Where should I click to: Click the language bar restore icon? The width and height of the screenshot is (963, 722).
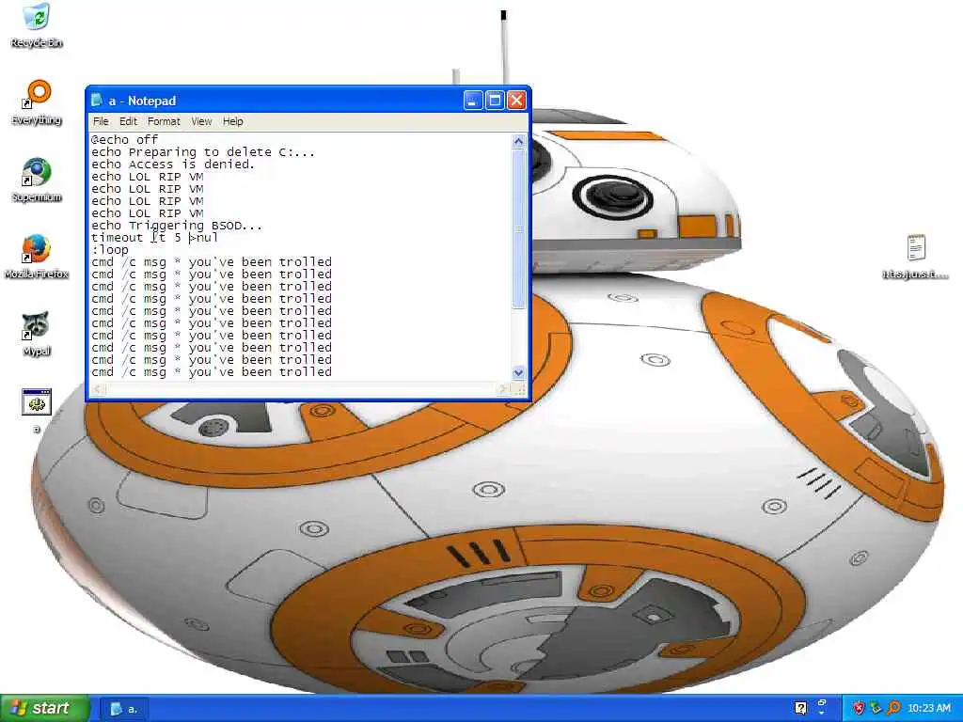pos(822,702)
